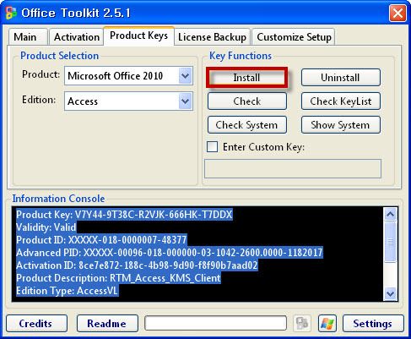Open the Customize Setup tab

pos(294,37)
